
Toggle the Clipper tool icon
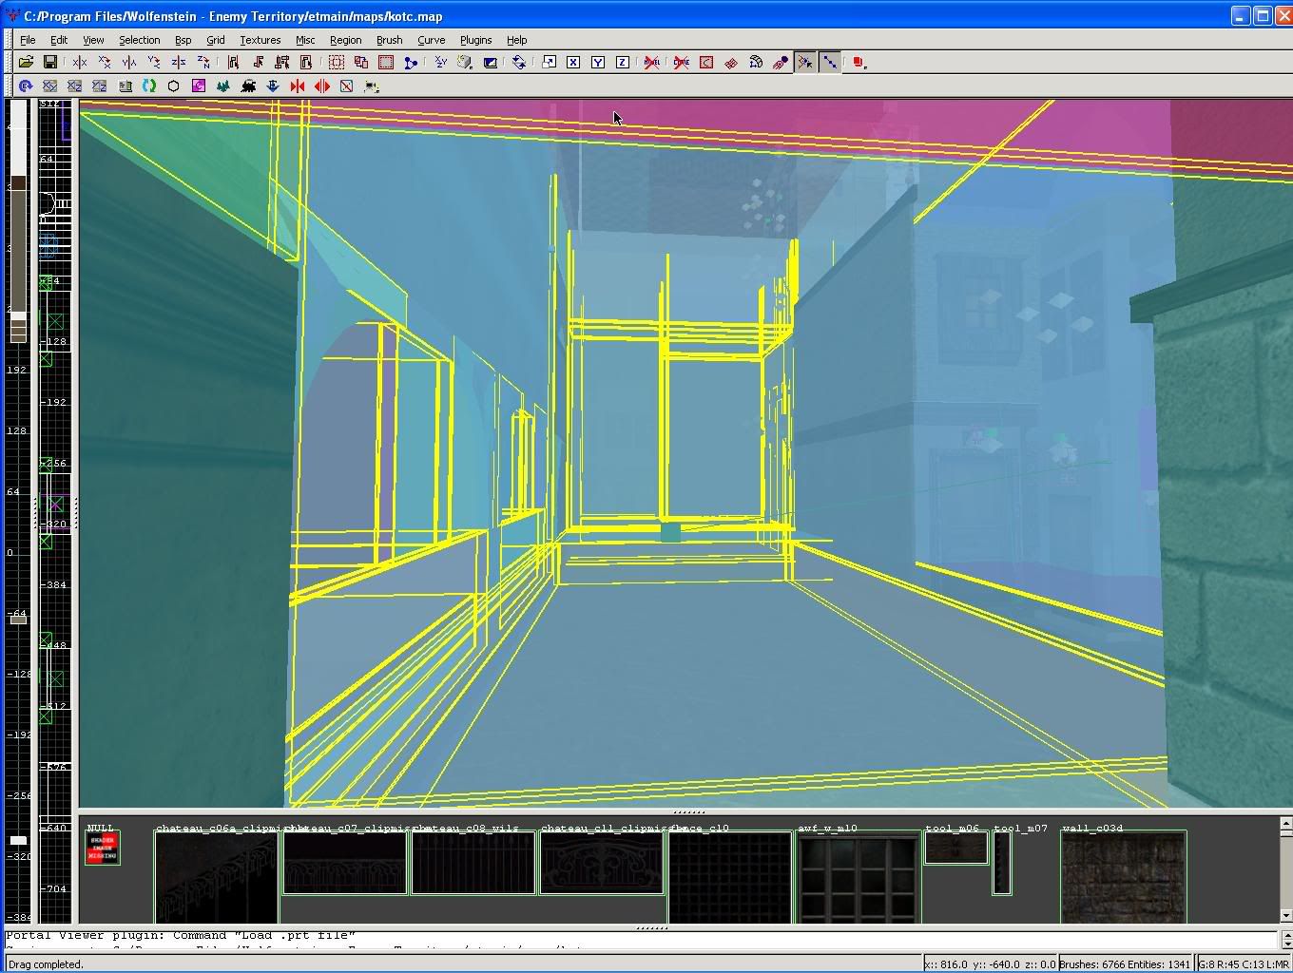(x=411, y=63)
